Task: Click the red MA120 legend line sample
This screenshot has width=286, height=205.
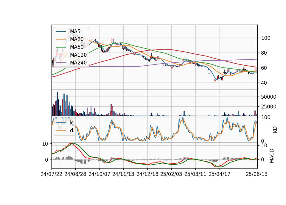Action: pos(61,55)
